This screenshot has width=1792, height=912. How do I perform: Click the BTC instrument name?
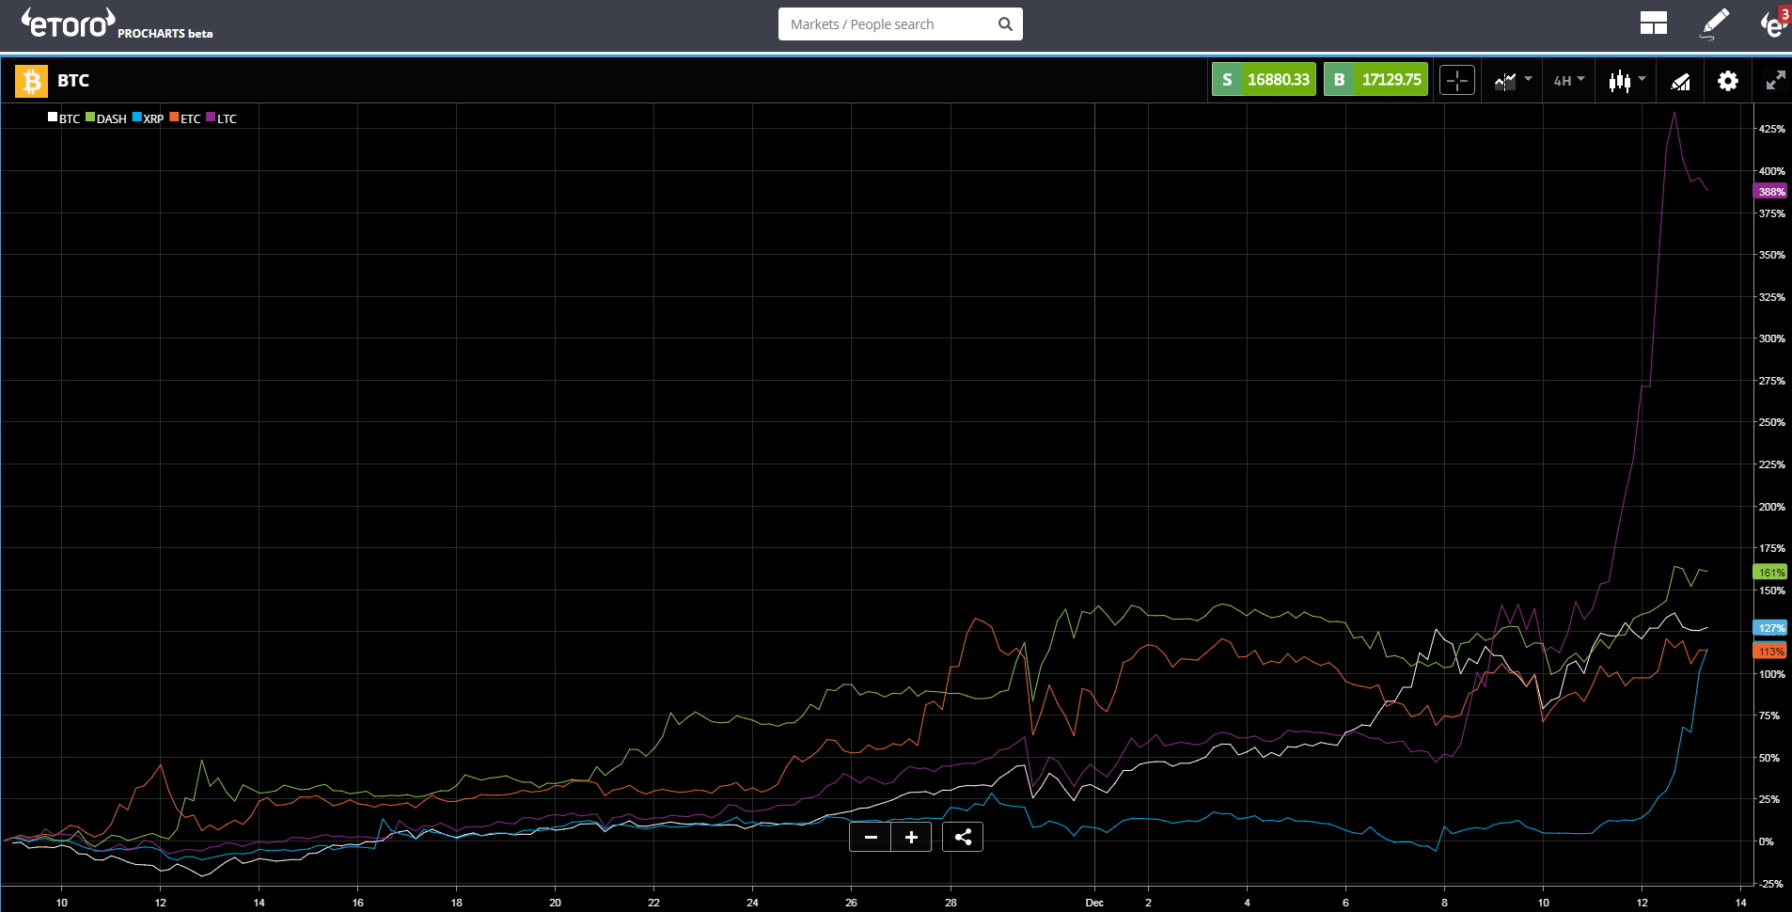point(73,81)
